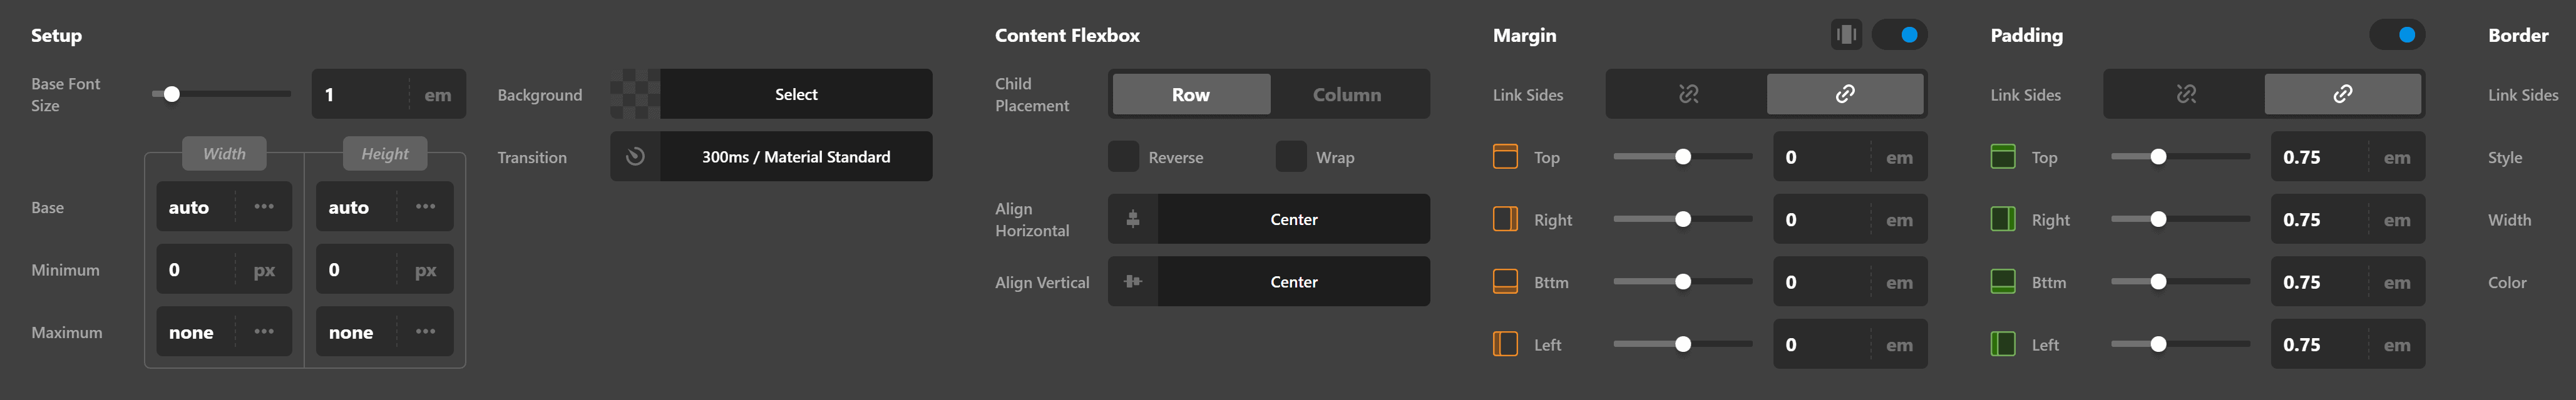Open the 300ms Material Standard transition settings
Viewport: 2576px width, 400px height.
[x=796, y=157]
